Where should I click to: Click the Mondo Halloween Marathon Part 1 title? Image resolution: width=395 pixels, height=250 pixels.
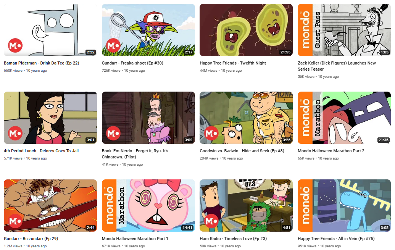coord(135,239)
